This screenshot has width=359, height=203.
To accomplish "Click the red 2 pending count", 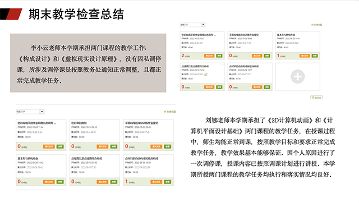I will tap(183, 56).
